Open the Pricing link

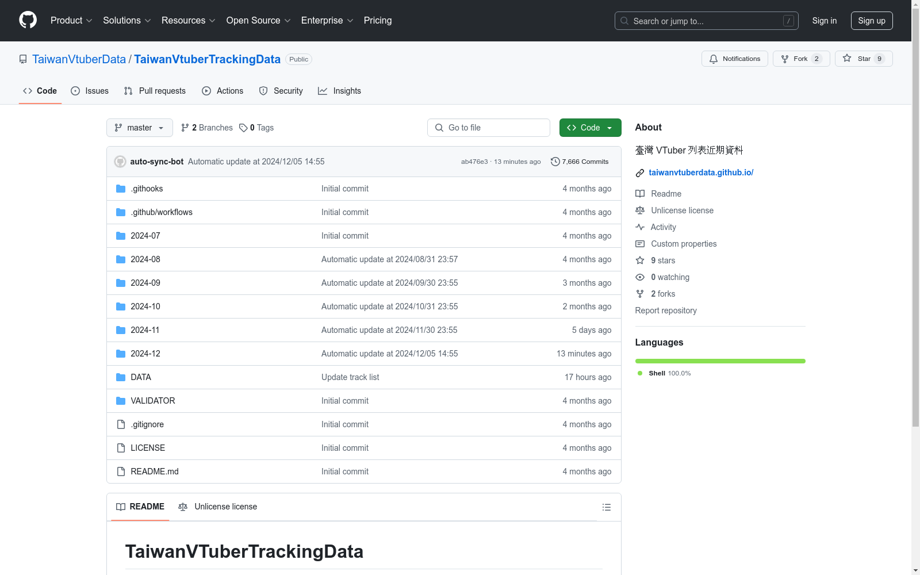[378, 20]
